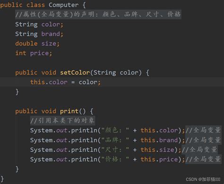Image resolution: width=224 pixels, height=184 pixels.
Task: Click the closing brace of print method
Action: click(17, 169)
